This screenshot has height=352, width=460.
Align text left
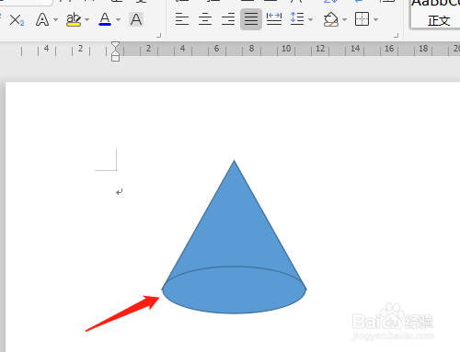(x=182, y=19)
